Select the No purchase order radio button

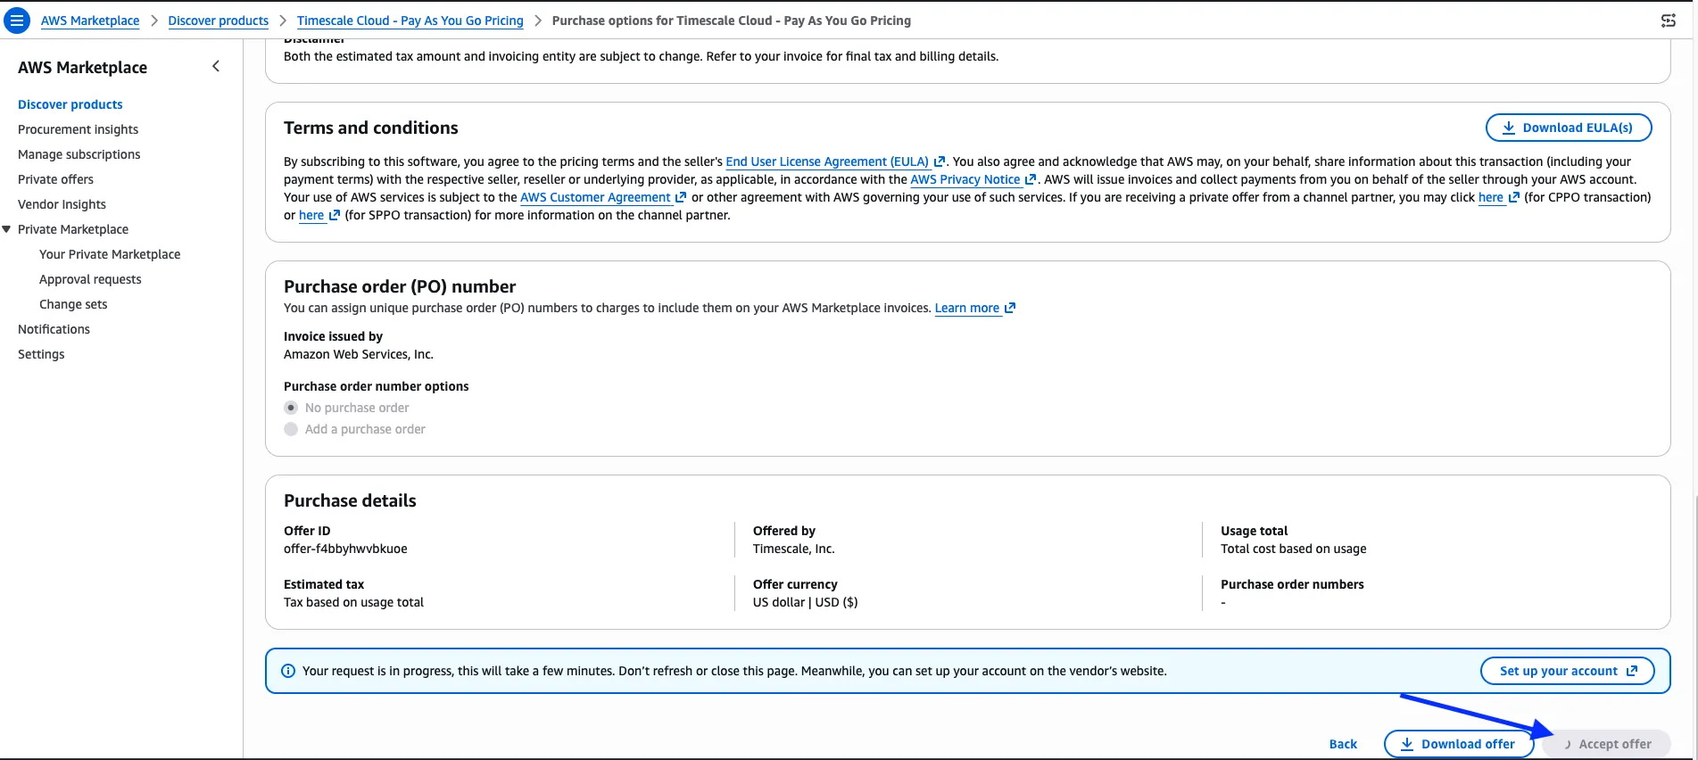291,408
